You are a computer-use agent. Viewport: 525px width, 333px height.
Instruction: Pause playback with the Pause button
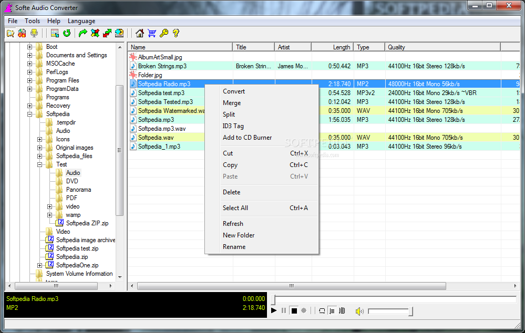tap(284, 310)
